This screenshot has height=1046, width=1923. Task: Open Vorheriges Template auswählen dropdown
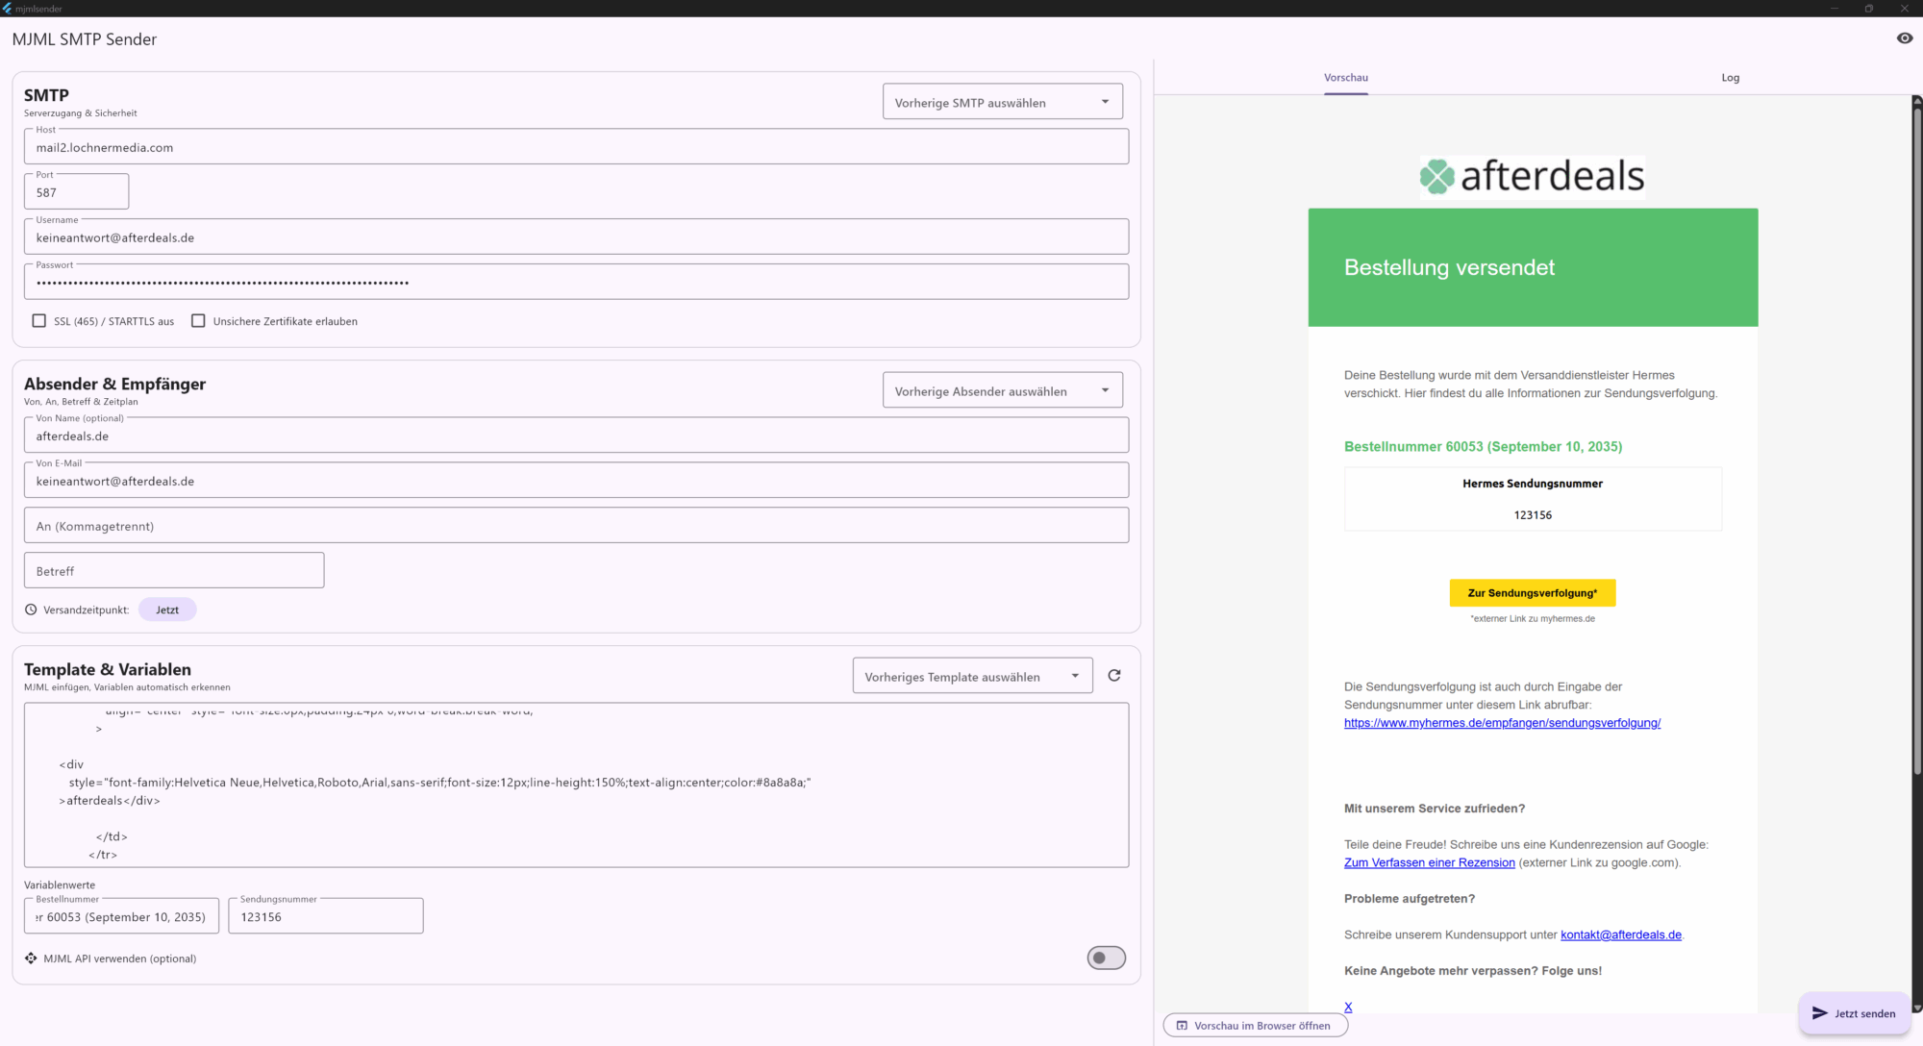[972, 676]
